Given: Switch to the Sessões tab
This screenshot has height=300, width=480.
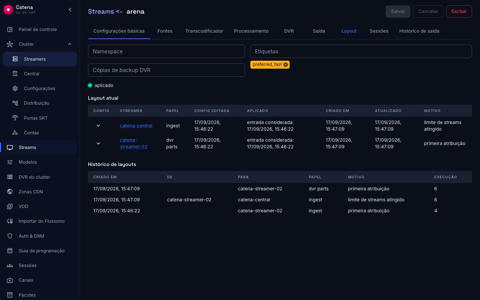Looking at the screenshot, I should (379, 31).
